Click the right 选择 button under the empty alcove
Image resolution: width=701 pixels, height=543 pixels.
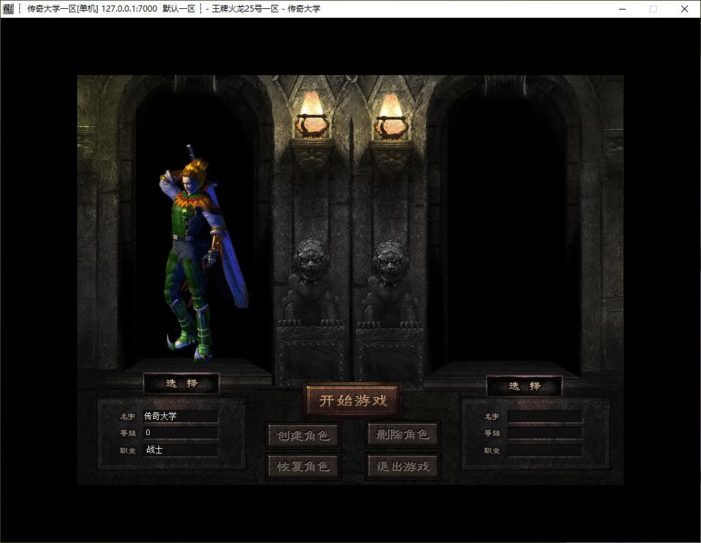pos(525,386)
